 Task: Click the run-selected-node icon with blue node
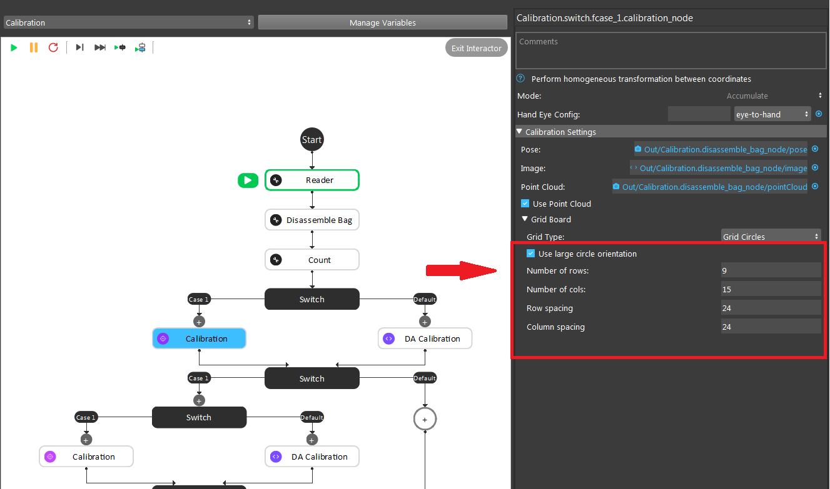pos(140,47)
